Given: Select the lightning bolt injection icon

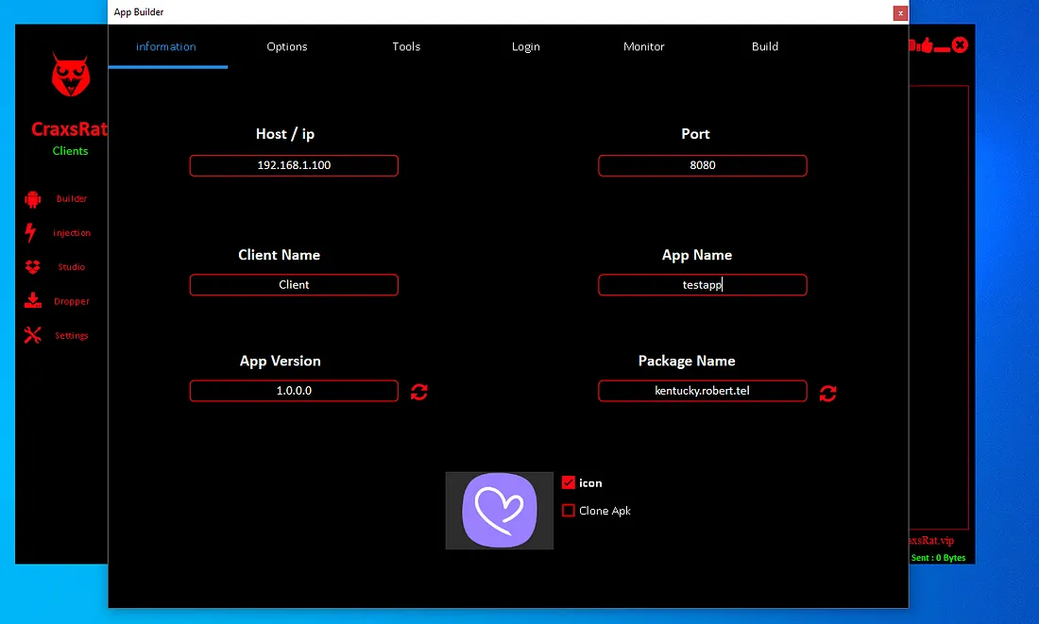Looking at the screenshot, I should 30,233.
